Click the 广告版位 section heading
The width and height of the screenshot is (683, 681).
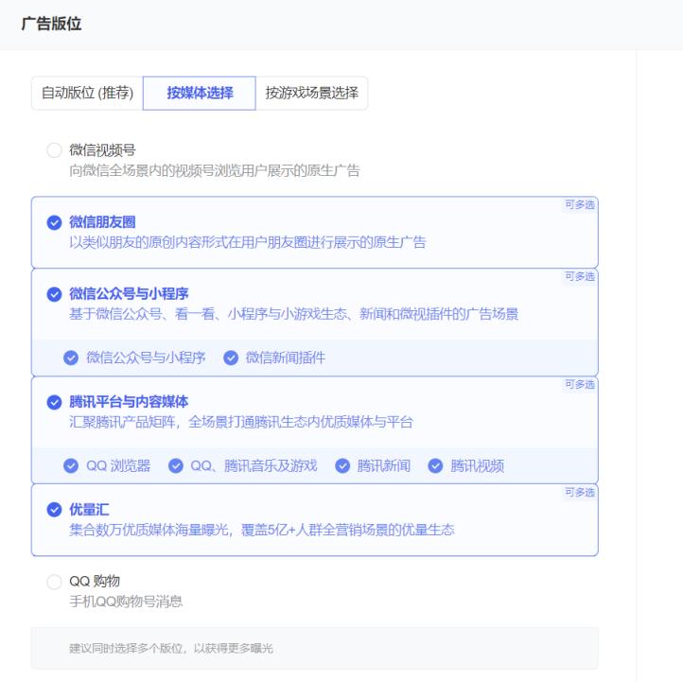tap(51, 24)
